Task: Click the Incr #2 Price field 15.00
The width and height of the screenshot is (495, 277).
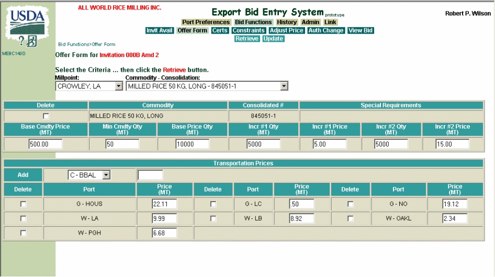Action: [x=453, y=144]
